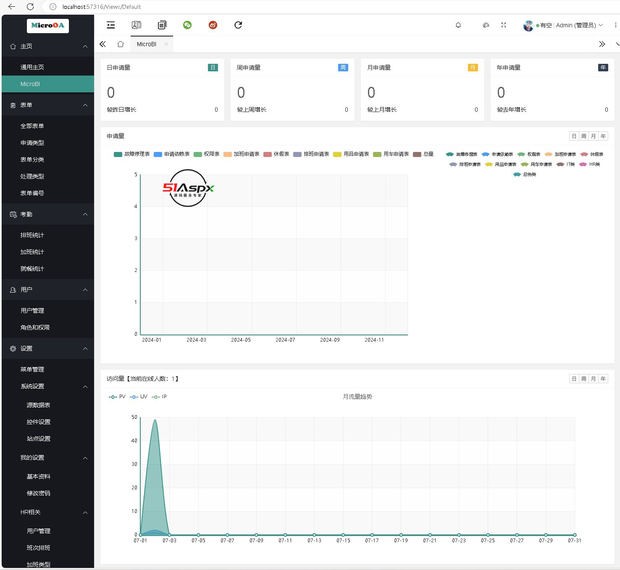Switch 申请量 chart to 周 view

click(x=583, y=136)
